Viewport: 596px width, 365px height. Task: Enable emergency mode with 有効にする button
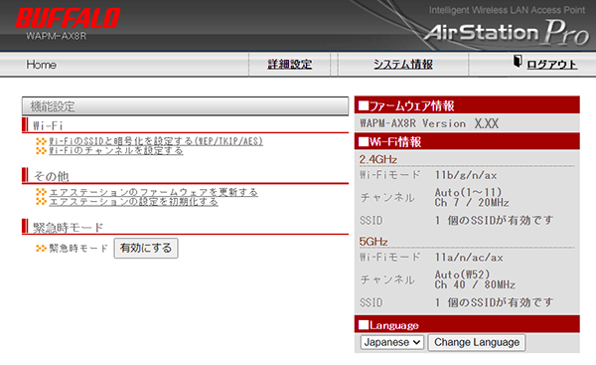146,249
